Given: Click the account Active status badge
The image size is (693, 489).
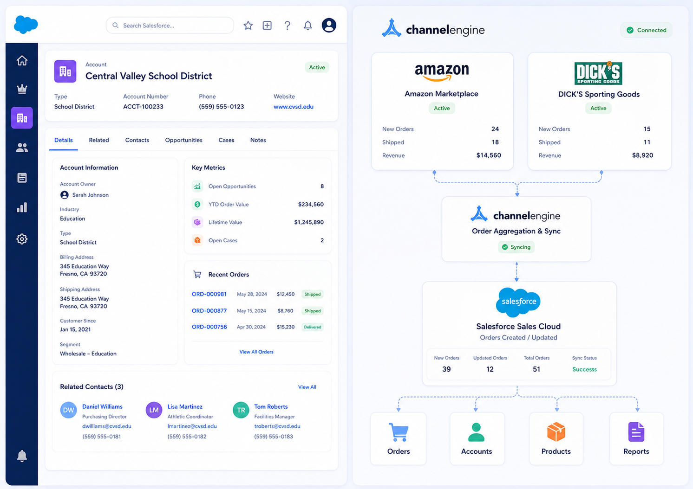Looking at the screenshot, I should point(317,67).
